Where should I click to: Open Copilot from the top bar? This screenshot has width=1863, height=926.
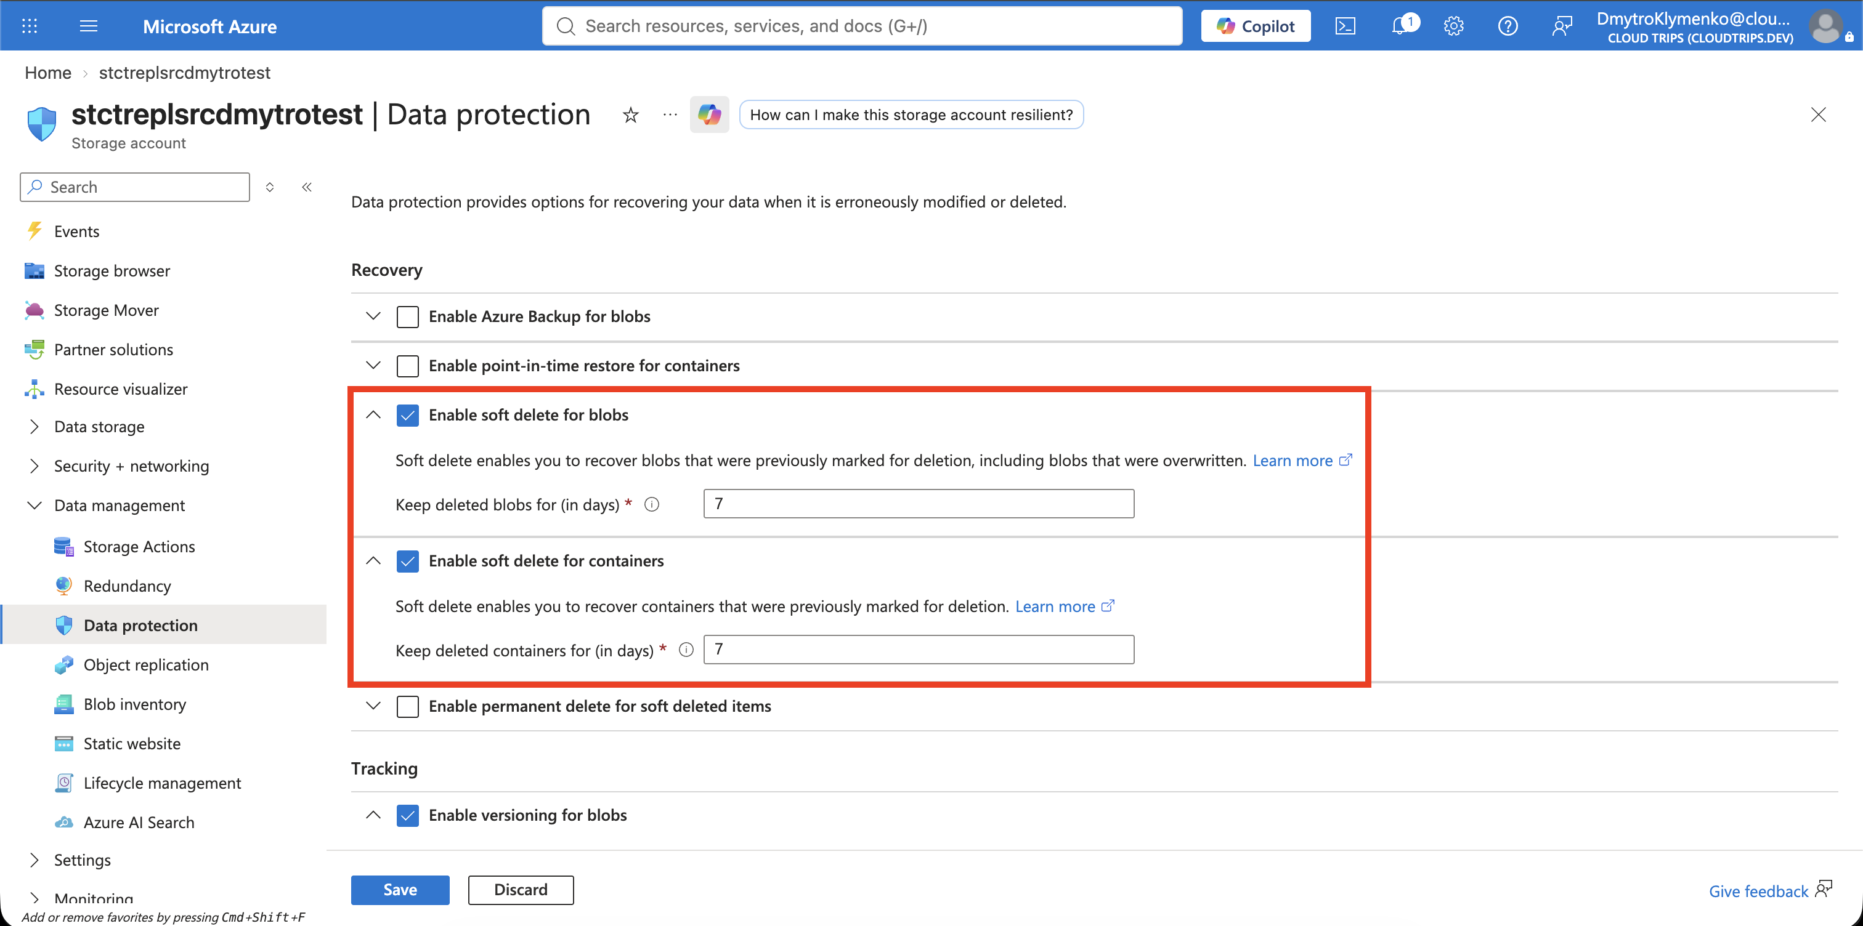[x=1256, y=26]
